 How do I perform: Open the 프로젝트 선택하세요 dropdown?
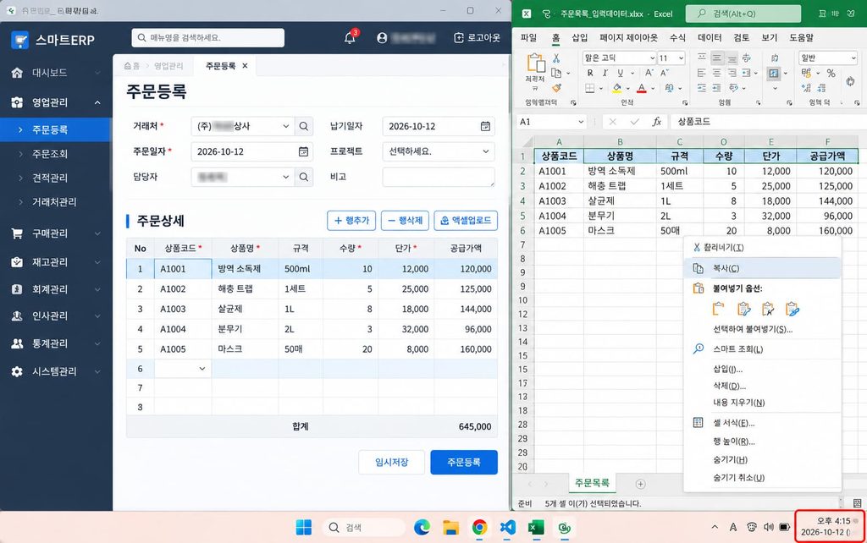[x=439, y=151]
